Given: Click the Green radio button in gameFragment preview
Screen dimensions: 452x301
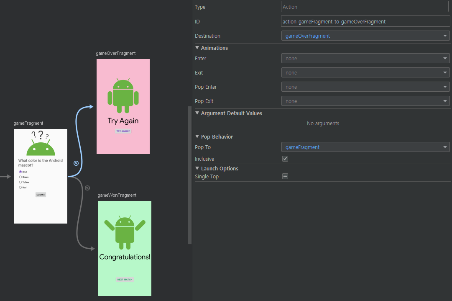Looking at the screenshot, I should click(20, 177).
